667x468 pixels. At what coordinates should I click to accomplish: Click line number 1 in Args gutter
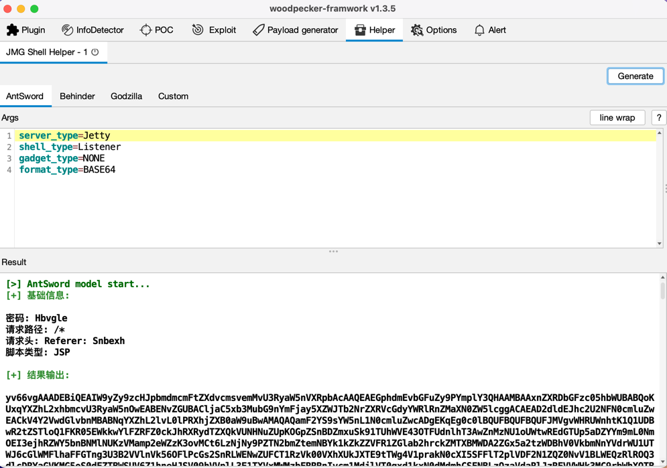point(9,136)
